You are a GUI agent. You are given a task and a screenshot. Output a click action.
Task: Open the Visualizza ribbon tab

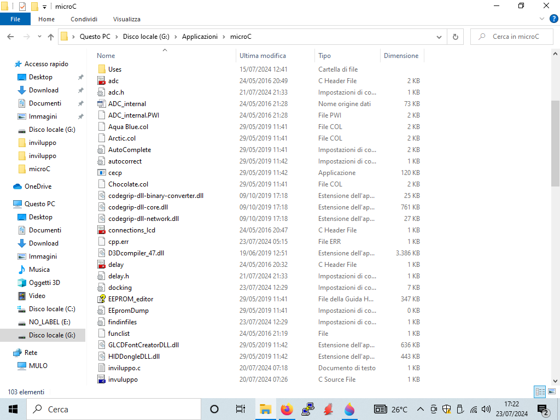[x=127, y=19]
